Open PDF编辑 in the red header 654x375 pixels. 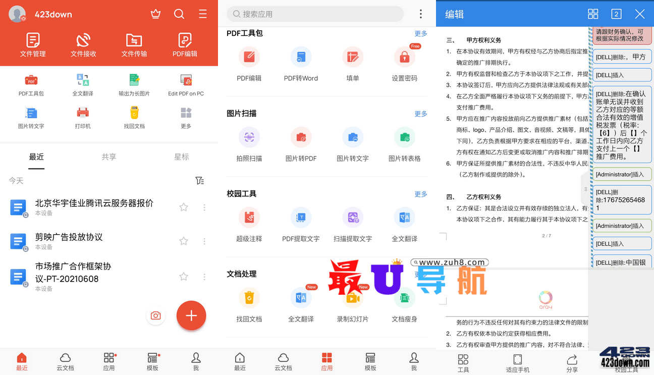coord(185,45)
